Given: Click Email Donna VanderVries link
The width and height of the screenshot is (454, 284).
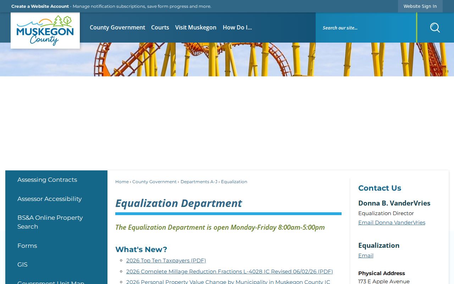Looking at the screenshot, I should pyautogui.click(x=392, y=223).
